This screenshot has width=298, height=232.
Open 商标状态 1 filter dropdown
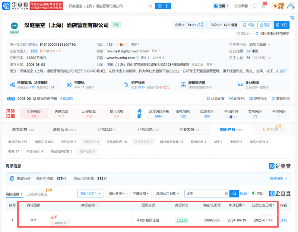[90, 193]
